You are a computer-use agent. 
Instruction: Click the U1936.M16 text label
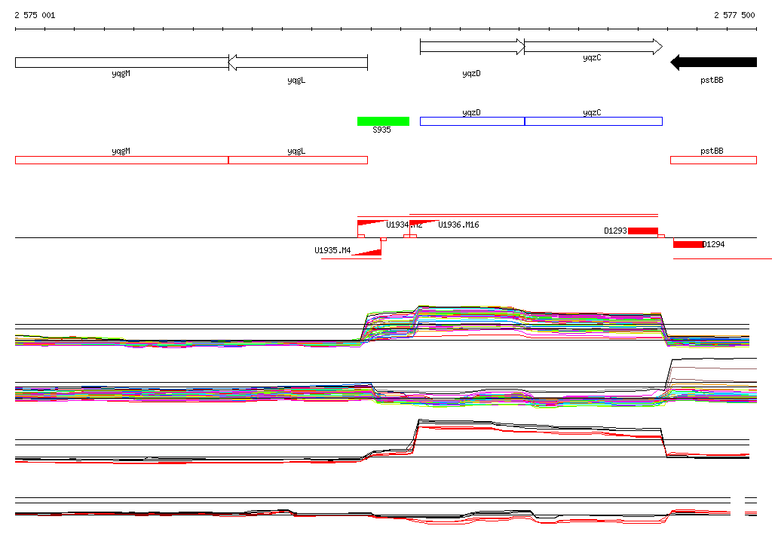click(x=458, y=225)
